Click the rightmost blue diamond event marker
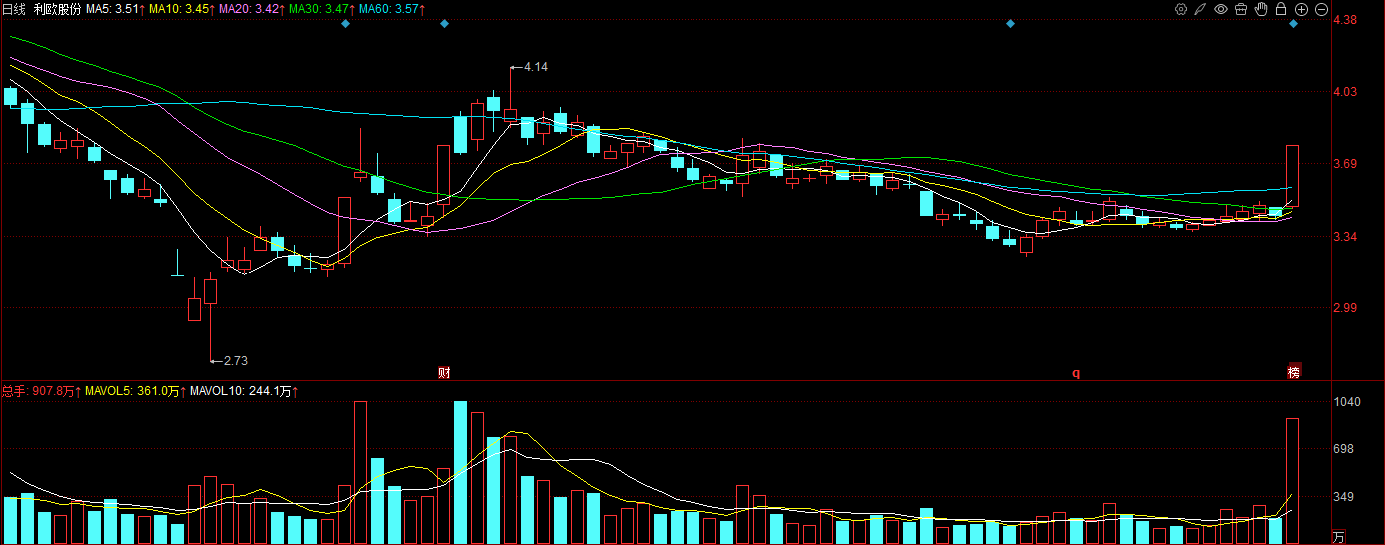This screenshot has height=545, width=1385. pyautogui.click(x=1293, y=23)
